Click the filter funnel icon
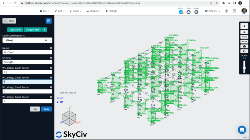The image size is (250, 140). [x=45, y=30]
